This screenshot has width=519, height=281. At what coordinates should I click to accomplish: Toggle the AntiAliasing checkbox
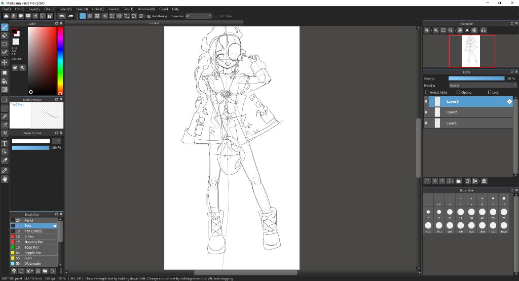pyautogui.click(x=149, y=16)
